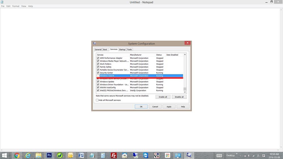Uncheck the Work Folders service
This screenshot has width=283, height=159.
(98, 64)
